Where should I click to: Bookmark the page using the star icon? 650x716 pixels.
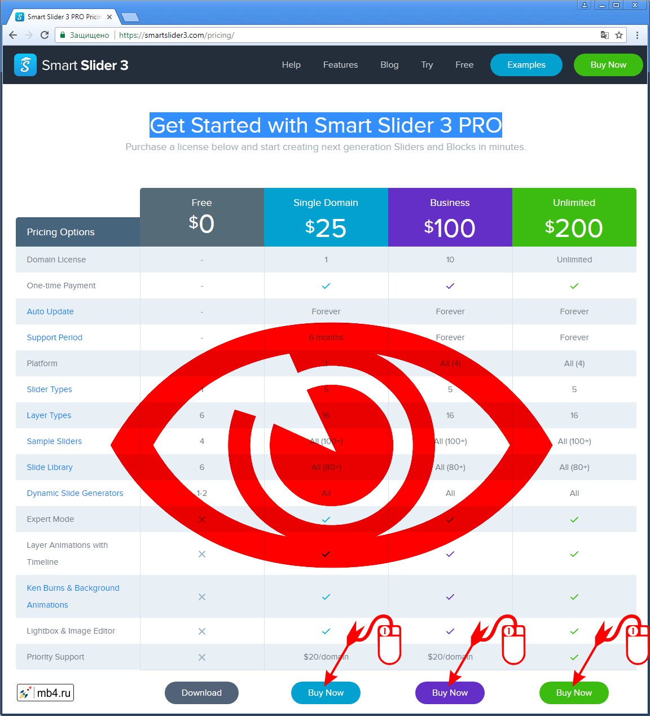(x=618, y=34)
